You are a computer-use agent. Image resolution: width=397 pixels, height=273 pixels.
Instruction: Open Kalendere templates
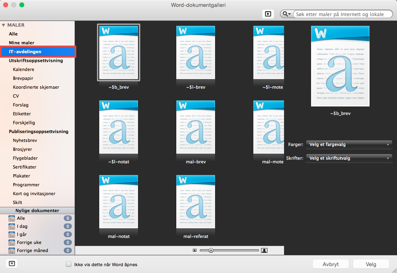point(23,69)
